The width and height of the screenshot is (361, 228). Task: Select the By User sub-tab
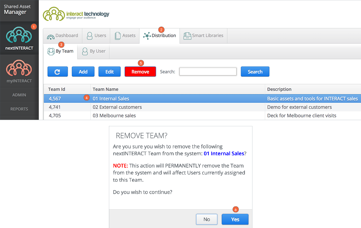[93, 51]
